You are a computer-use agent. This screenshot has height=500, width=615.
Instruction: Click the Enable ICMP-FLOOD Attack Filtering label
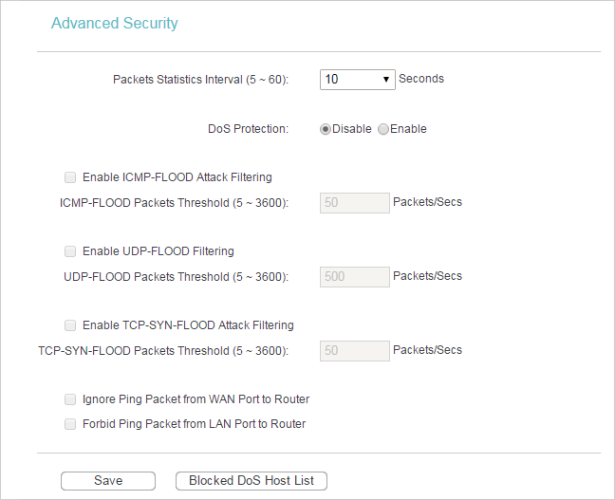coord(177,177)
